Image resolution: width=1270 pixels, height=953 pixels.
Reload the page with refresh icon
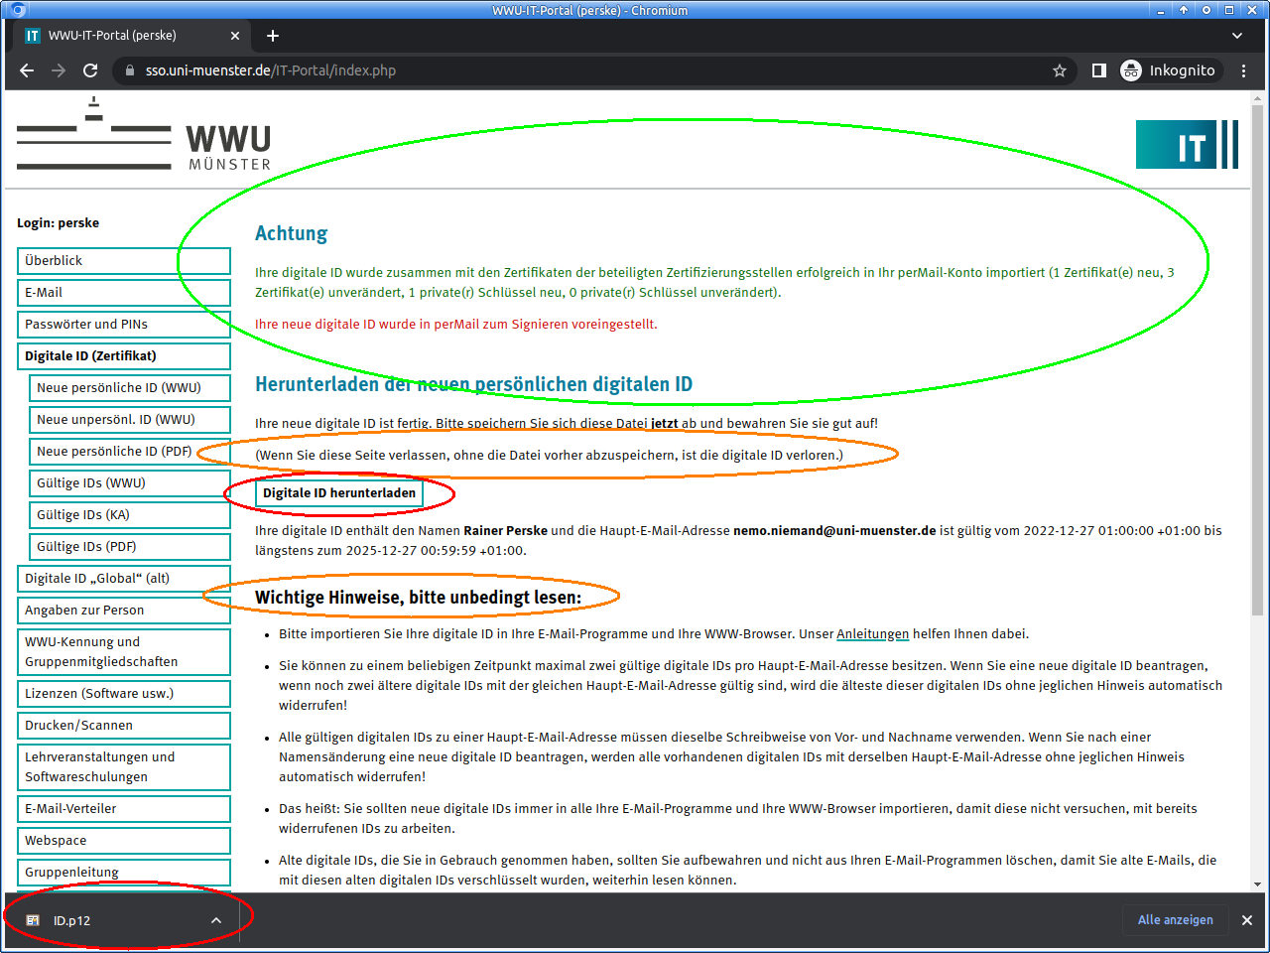[x=90, y=70]
